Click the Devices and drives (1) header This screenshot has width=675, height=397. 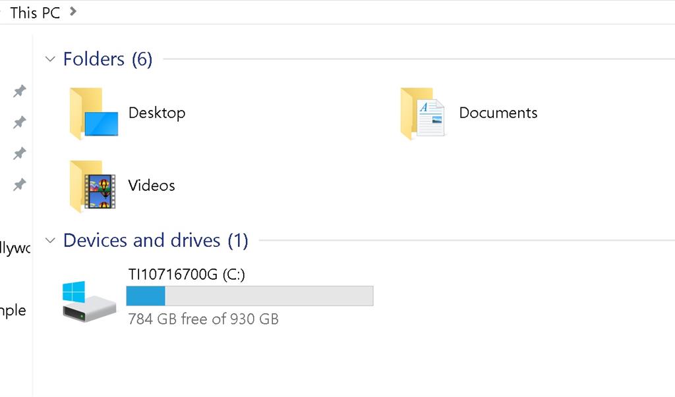pyautogui.click(x=156, y=241)
